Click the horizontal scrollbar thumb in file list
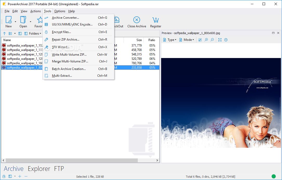282x180 pixels. coord(71,160)
